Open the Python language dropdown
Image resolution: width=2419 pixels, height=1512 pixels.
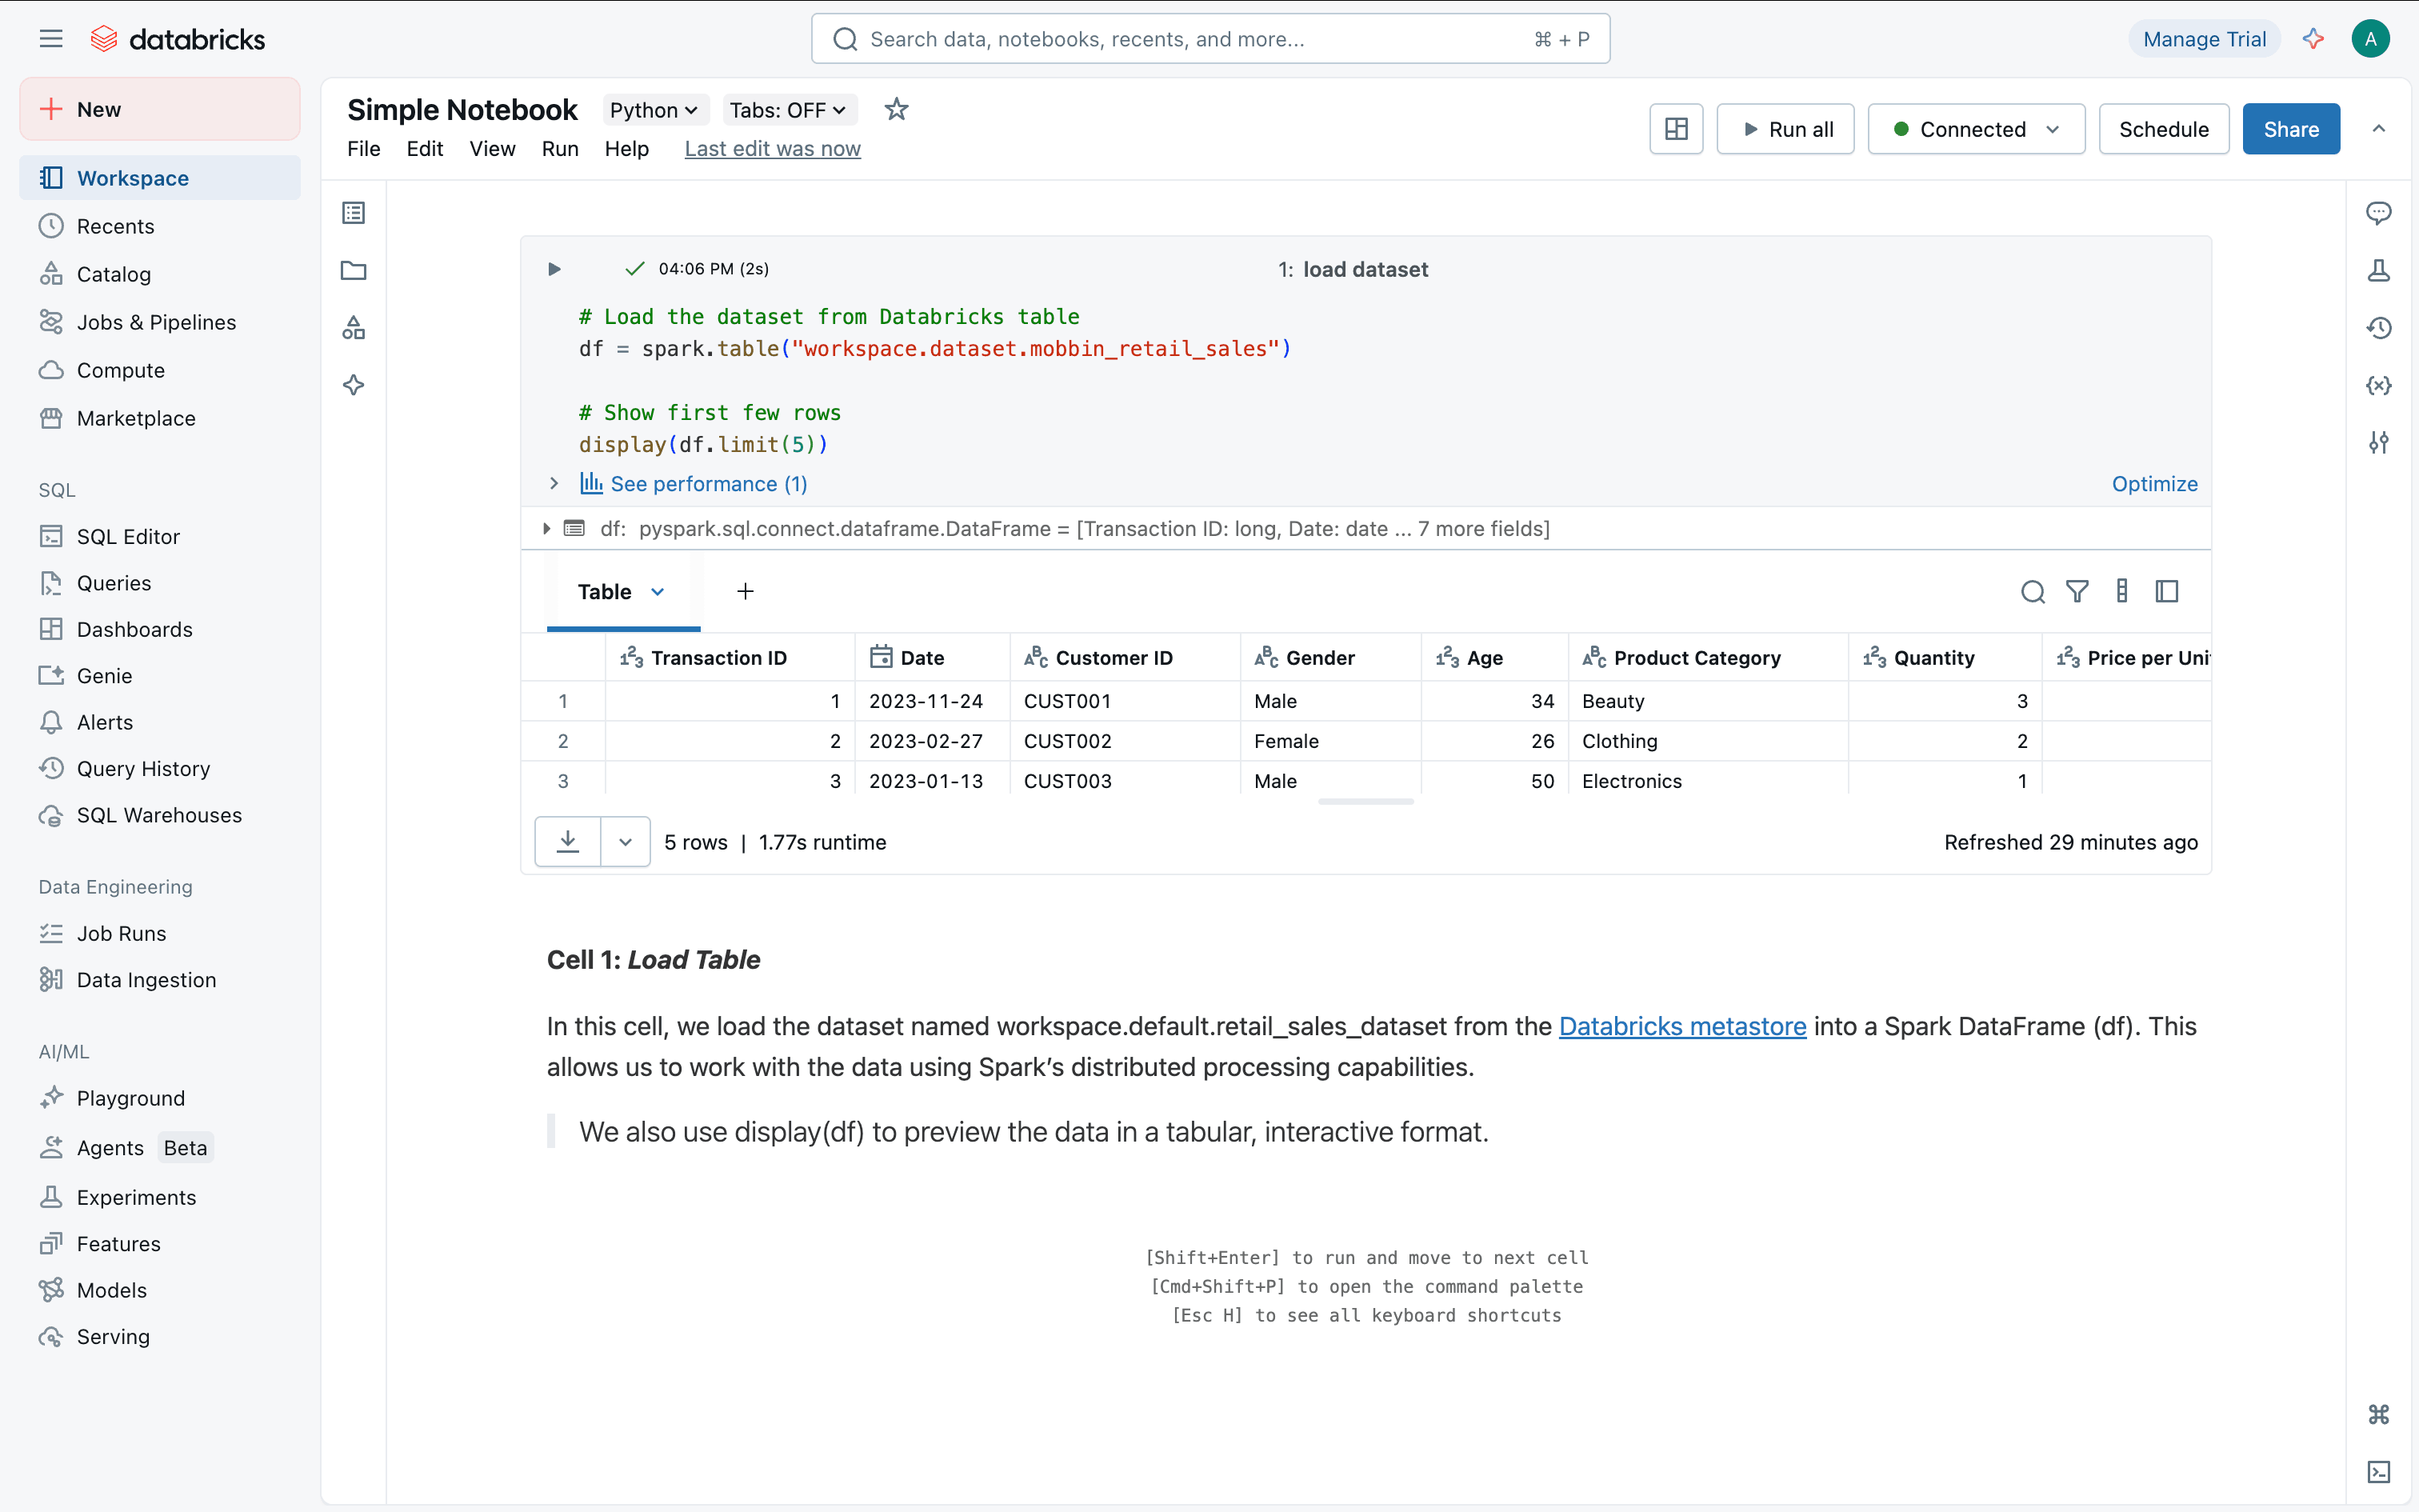point(654,110)
